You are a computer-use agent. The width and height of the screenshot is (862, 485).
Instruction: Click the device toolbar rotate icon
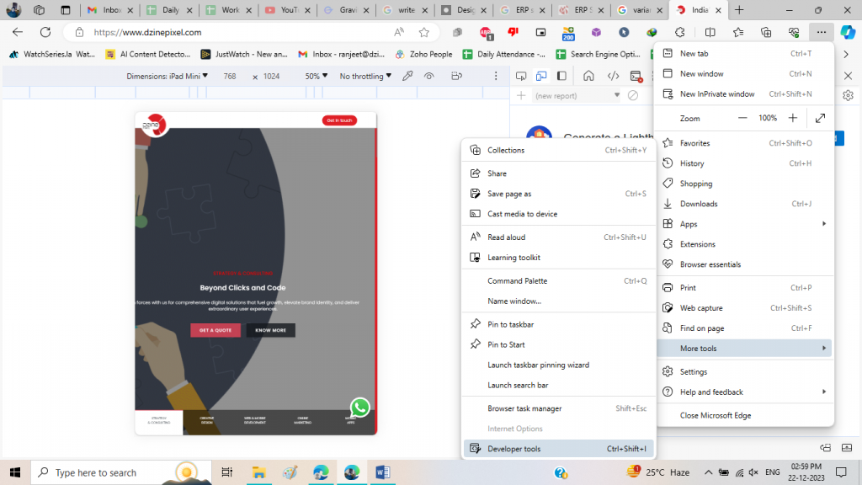(x=456, y=76)
